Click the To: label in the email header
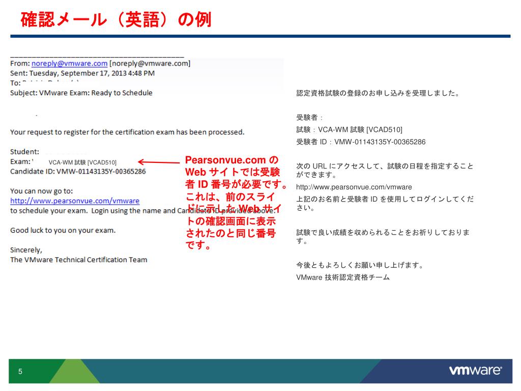This screenshot has width=521, height=391. (15, 83)
